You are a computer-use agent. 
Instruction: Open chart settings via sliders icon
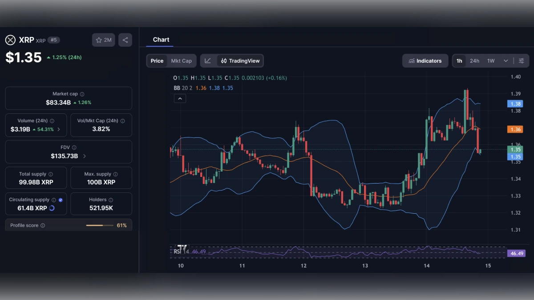pyautogui.click(x=521, y=60)
